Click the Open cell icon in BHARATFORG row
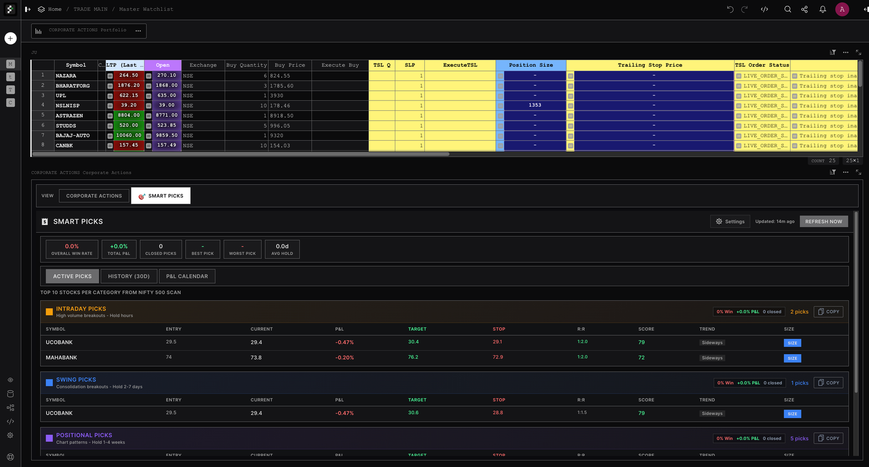 pyautogui.click(x=148, y=86)
